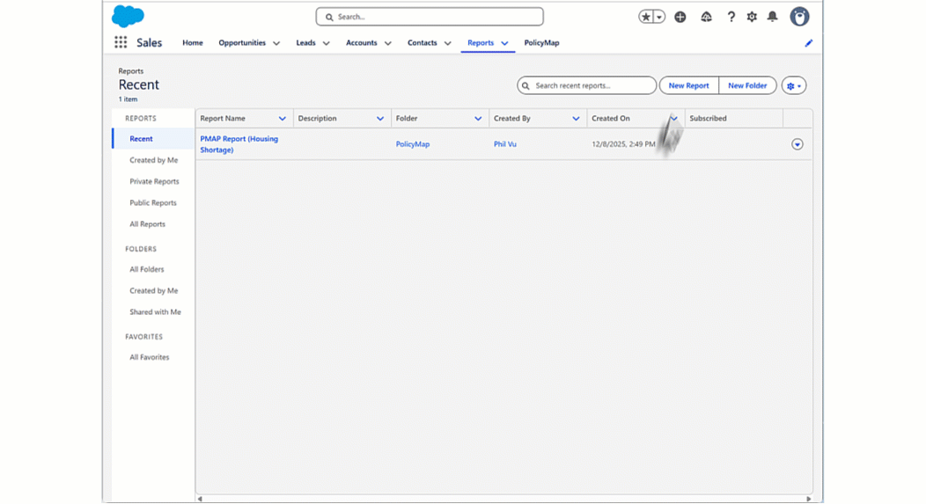This screenshot has width=926, height=504.
Task: Open Global Actions plus icon
Action: coord(680,17)
